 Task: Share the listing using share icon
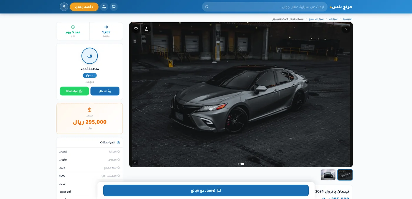coord(147,29)
